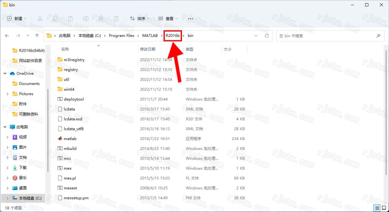Click the MATLAB breadcrumb in address bar

coord(150,35)
